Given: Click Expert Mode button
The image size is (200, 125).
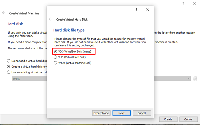Looking at the screenshot, I should (101, 113).
